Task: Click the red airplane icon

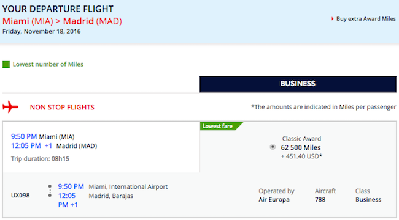Action: (x=10, y=107)
